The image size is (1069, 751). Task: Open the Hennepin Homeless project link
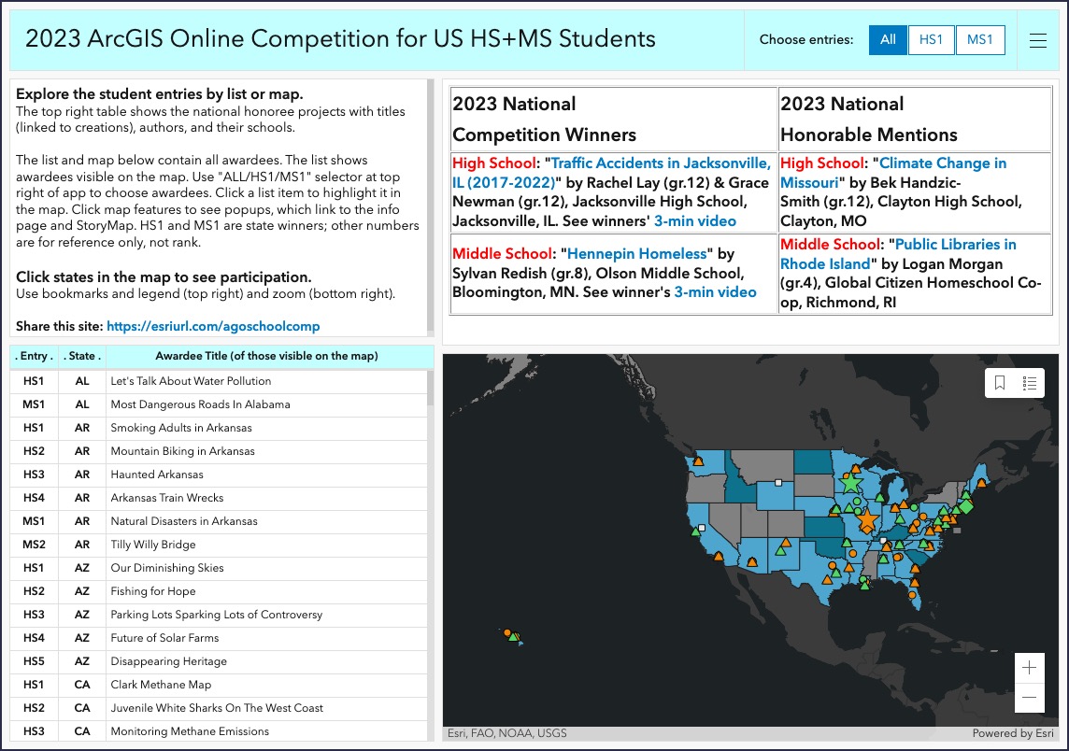coord(636,253)
